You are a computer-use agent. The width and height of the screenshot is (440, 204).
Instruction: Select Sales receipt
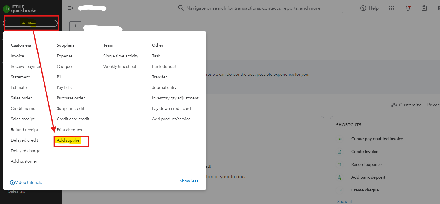(23, 119)
